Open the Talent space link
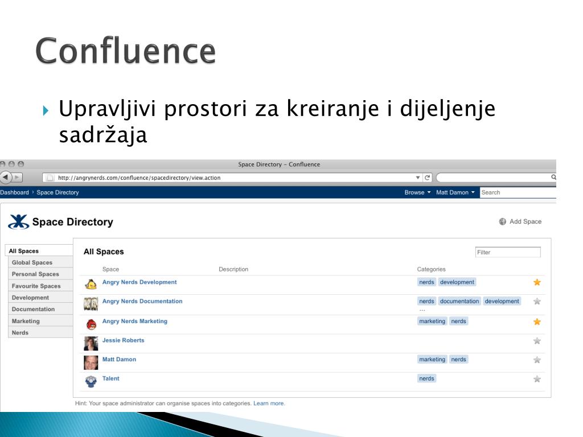583x437 pixels. (x=111, y=378)
